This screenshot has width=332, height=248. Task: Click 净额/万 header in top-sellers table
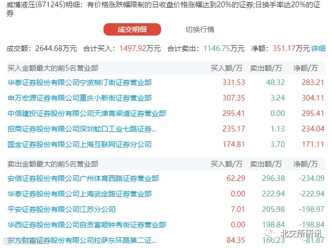(x=306, y=164)
